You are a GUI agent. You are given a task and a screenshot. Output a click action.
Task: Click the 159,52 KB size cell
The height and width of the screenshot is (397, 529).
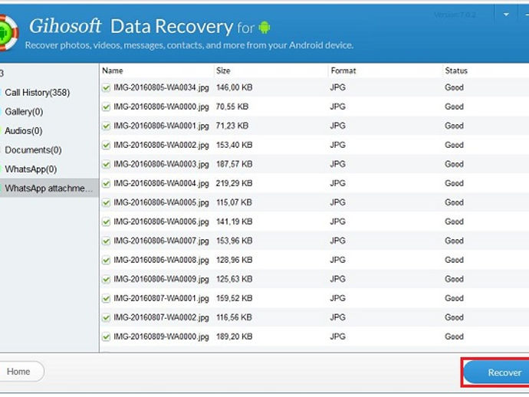point(234,298)
